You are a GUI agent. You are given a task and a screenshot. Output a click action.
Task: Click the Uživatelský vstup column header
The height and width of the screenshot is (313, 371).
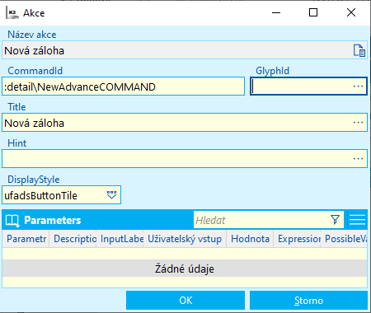pos(185,239)
